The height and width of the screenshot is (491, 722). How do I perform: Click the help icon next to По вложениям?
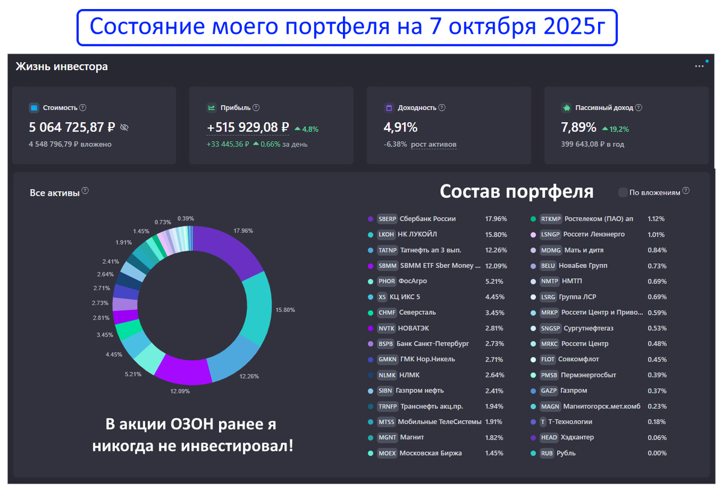click(x=687, y=191)
